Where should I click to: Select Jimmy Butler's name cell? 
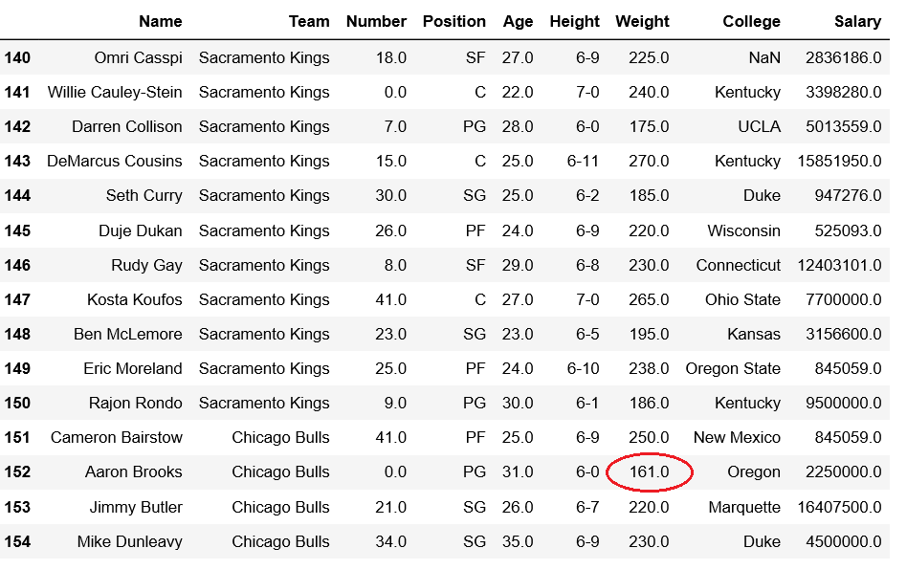pos(136,507)
